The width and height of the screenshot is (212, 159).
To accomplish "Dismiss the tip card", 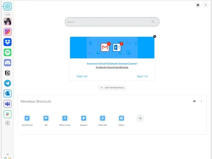I will [x=155, y=36].
